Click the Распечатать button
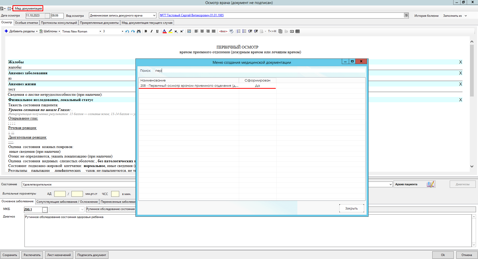Screen dimensions: 478x259 pyautogui.click(x=32, y=255)
